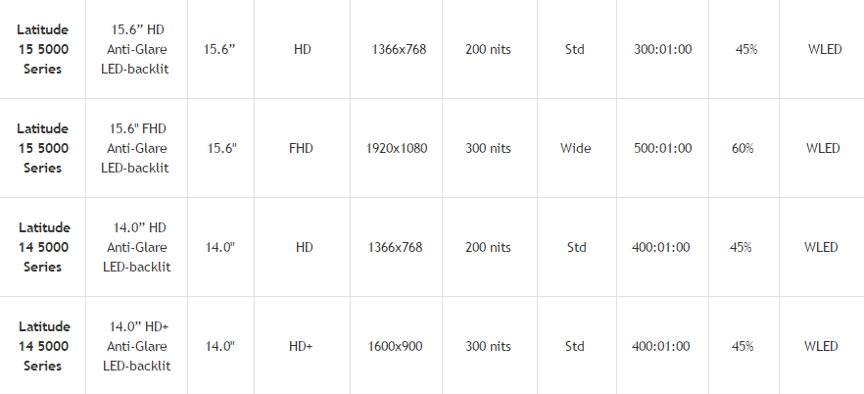This screenshot has height=394, width=864.
Task: Click the Wide viewing angle cell
Action: (576, 148)
